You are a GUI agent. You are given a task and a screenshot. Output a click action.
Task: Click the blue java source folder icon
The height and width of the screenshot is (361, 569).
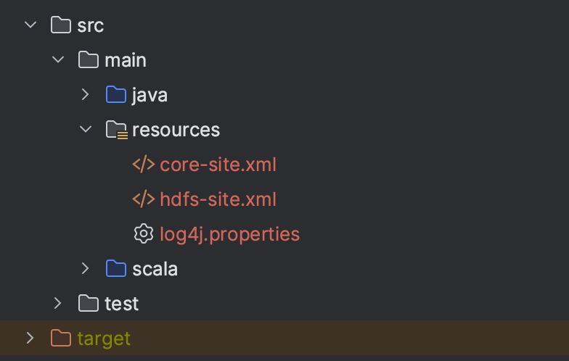116,95
